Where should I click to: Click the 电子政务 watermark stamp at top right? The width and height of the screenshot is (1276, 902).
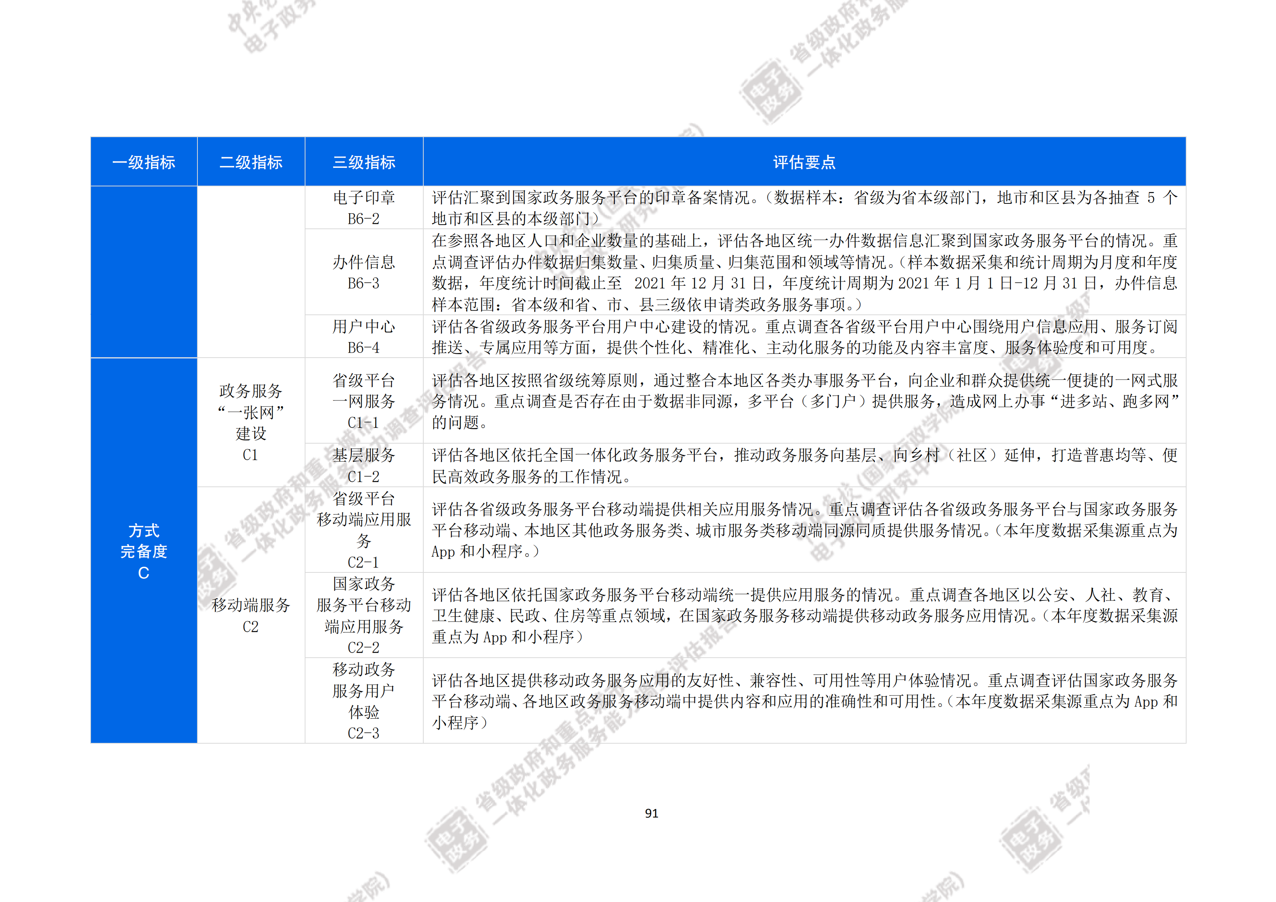(x=771, y=92)
